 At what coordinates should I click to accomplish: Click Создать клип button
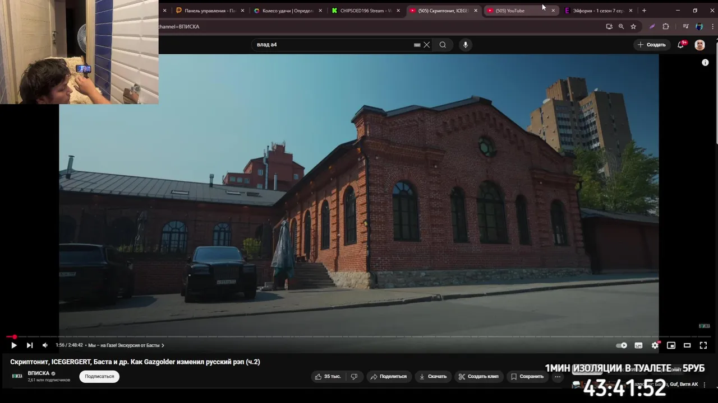[x=478, y=377]
